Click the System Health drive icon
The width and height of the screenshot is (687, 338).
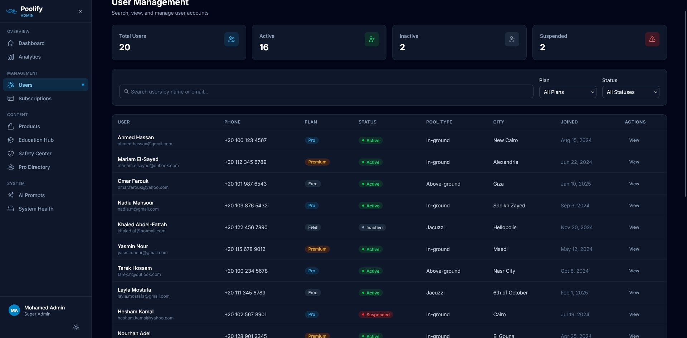point(11,209)
